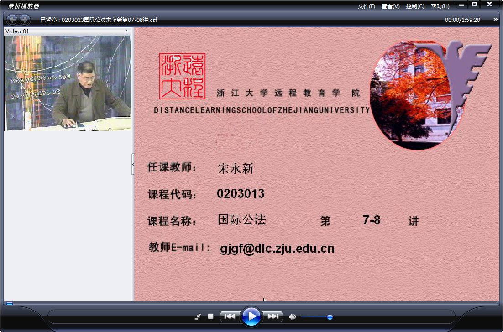Collapse the Video 01 panel
503x332 pixels.
coord(126,31)
